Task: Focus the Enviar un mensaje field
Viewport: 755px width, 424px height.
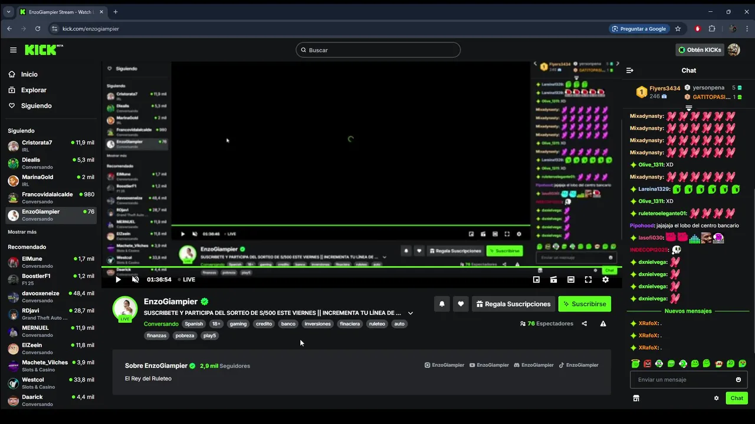Action: pos(688,380)
